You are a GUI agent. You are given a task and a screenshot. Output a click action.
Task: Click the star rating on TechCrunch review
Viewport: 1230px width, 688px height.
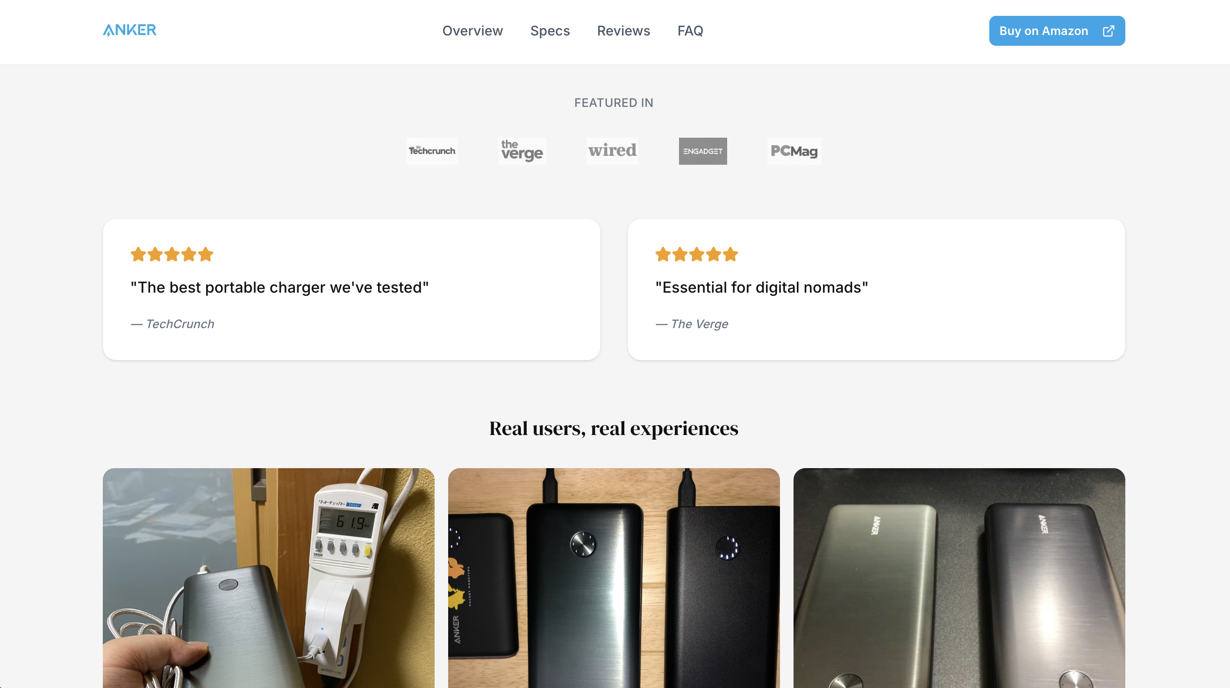pos(172,254)
